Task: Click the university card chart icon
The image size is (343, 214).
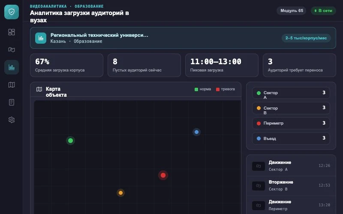Action: 41,38
